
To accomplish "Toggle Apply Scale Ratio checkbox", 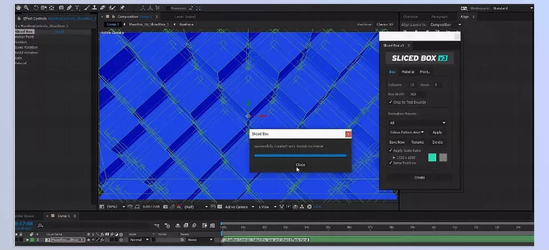I will click(391, 150).
